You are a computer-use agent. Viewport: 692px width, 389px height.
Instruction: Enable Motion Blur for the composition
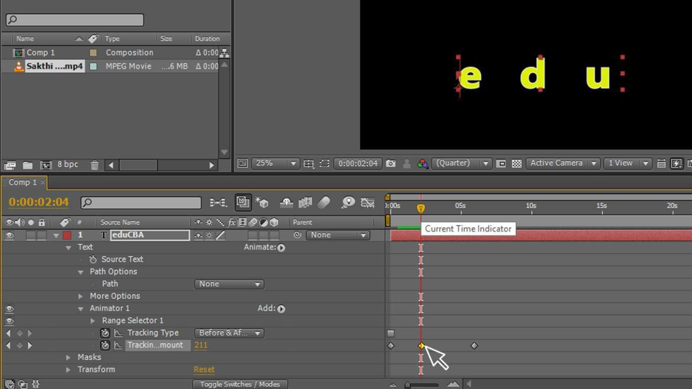tap(324, 202)
